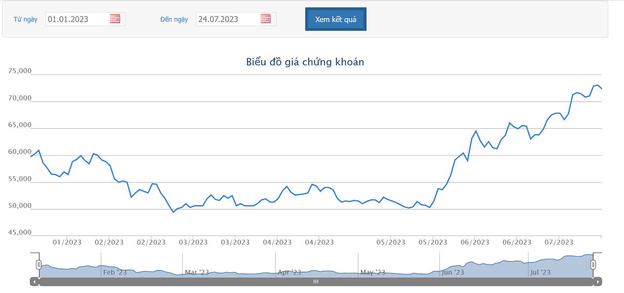The height and width of the screenshot is (293, 624).
Task: Jump to Feb '23 in the navigator
Action: [115, 272]
